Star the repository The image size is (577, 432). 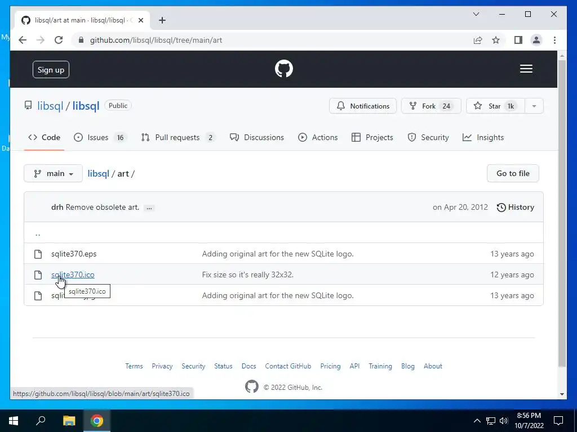(x=495, y=106)
